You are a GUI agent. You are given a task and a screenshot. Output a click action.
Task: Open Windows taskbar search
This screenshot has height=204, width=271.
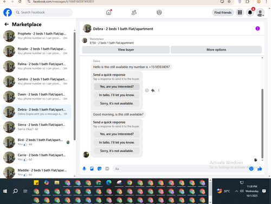15,191
